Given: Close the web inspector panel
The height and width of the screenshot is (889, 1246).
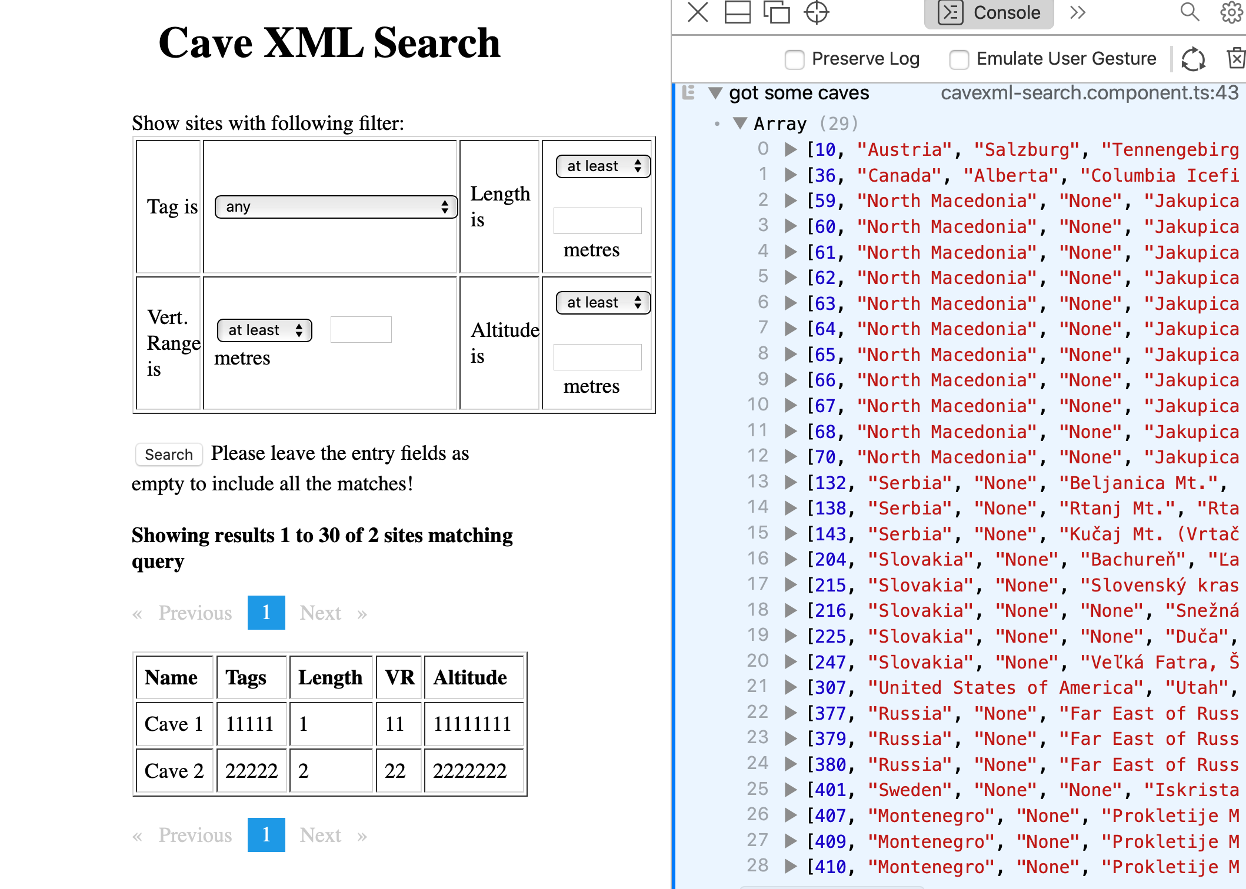Looking at the screenshot, I should click(x=698, y=12).
